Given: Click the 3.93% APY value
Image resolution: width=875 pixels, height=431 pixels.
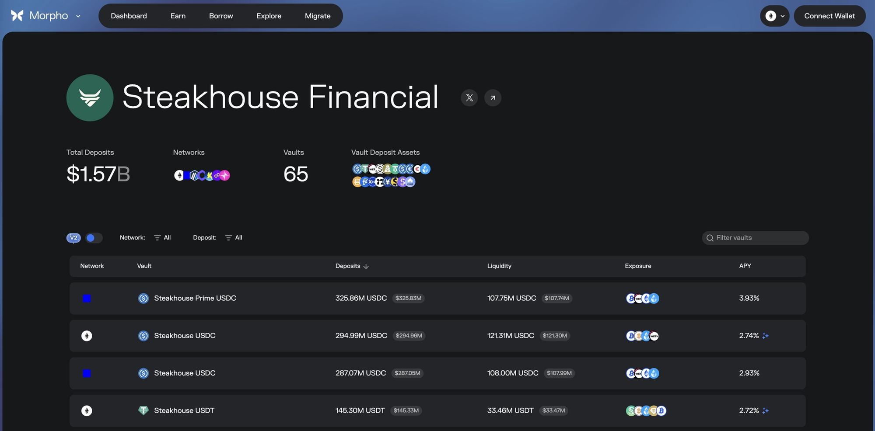Looking at the screenshot, I should [x=749, y=299].
